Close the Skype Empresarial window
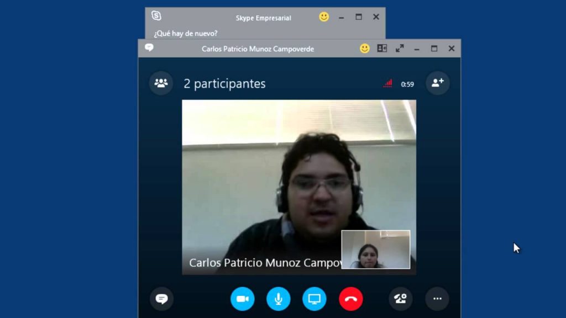The image size is (566, 318). (376, 17)
